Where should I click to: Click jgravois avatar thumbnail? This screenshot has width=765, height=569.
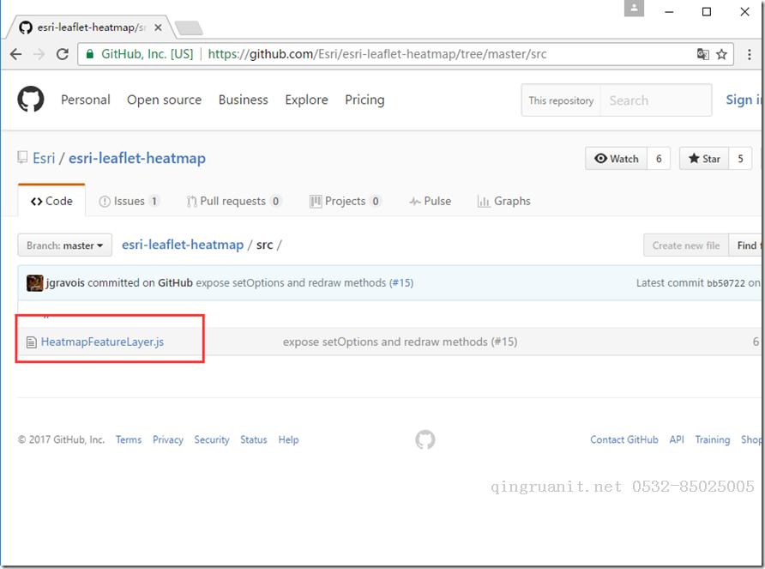(35, 283)
